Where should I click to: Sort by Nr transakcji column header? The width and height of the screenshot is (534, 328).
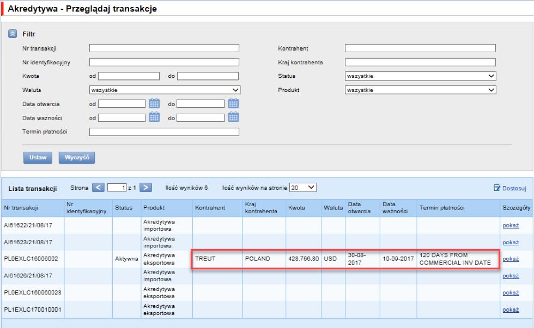21,208
